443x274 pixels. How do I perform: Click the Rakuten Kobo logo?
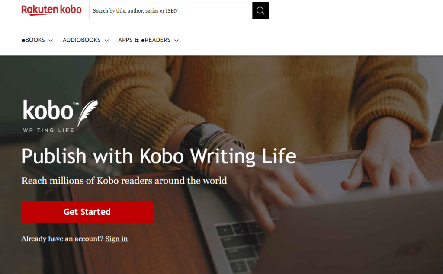point(51,10)
